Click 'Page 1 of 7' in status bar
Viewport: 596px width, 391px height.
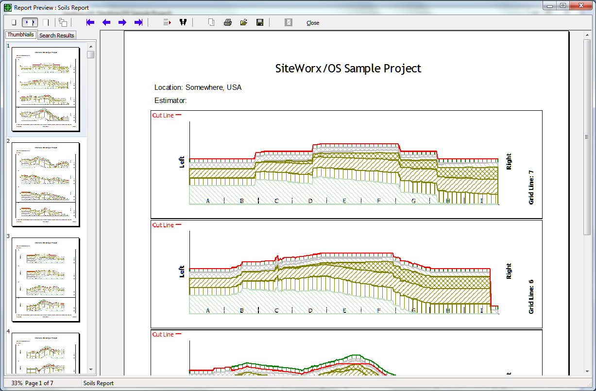pos(39,383)
